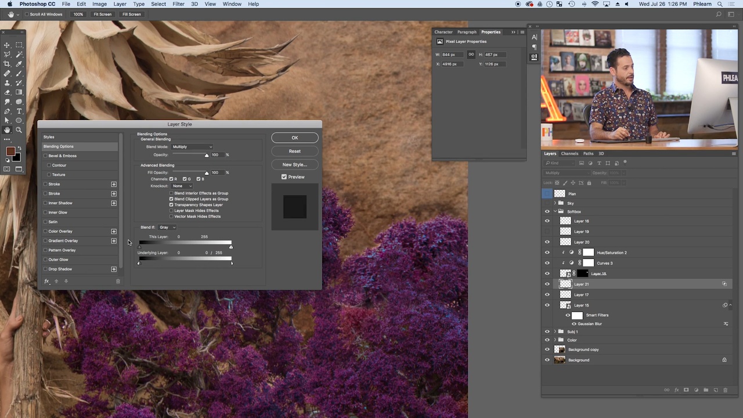Open the Blend Mode dropdown
Viewport: 743px width, 418px height.
[192, 147]
